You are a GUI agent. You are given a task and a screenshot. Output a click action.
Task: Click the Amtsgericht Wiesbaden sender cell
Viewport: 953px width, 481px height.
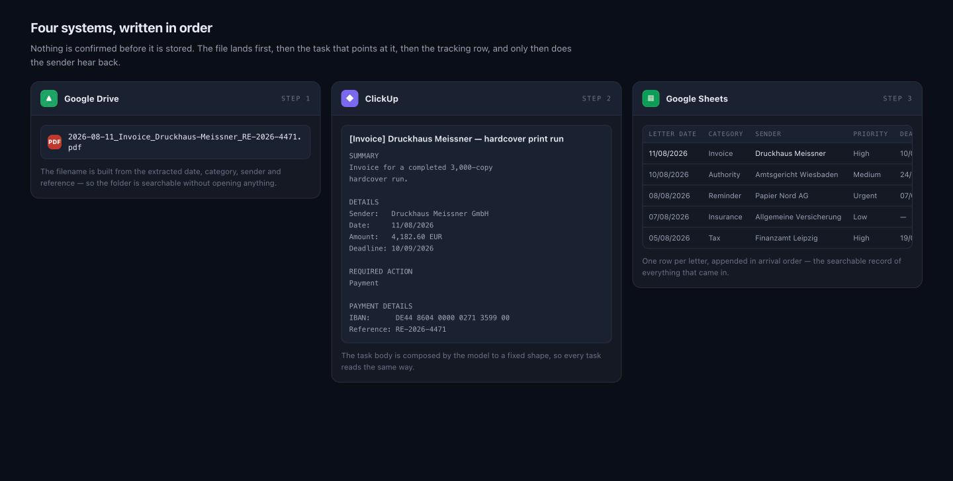797,174
